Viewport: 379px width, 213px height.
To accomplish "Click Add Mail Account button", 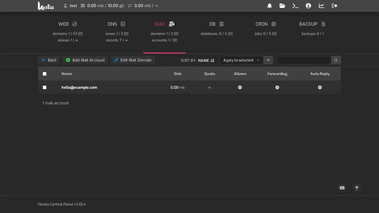I will (x=85, y=60).
